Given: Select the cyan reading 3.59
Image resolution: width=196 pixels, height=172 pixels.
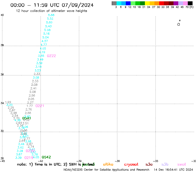Looking at the screenshot, I should [39, 63].
